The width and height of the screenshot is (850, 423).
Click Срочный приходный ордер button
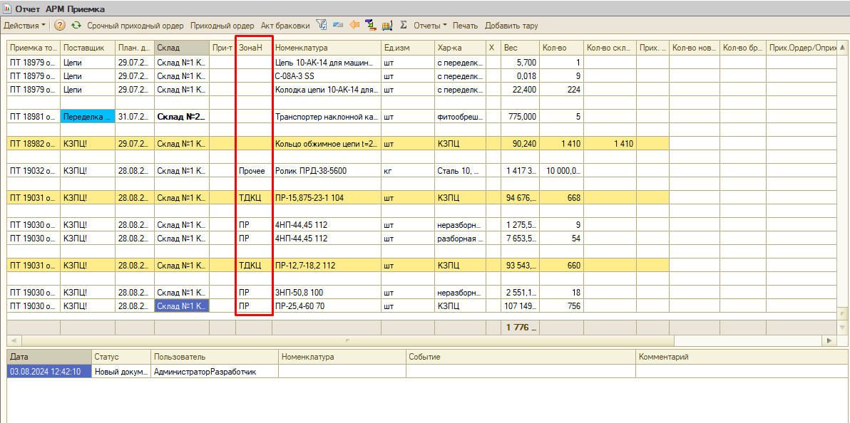point(135,26)
